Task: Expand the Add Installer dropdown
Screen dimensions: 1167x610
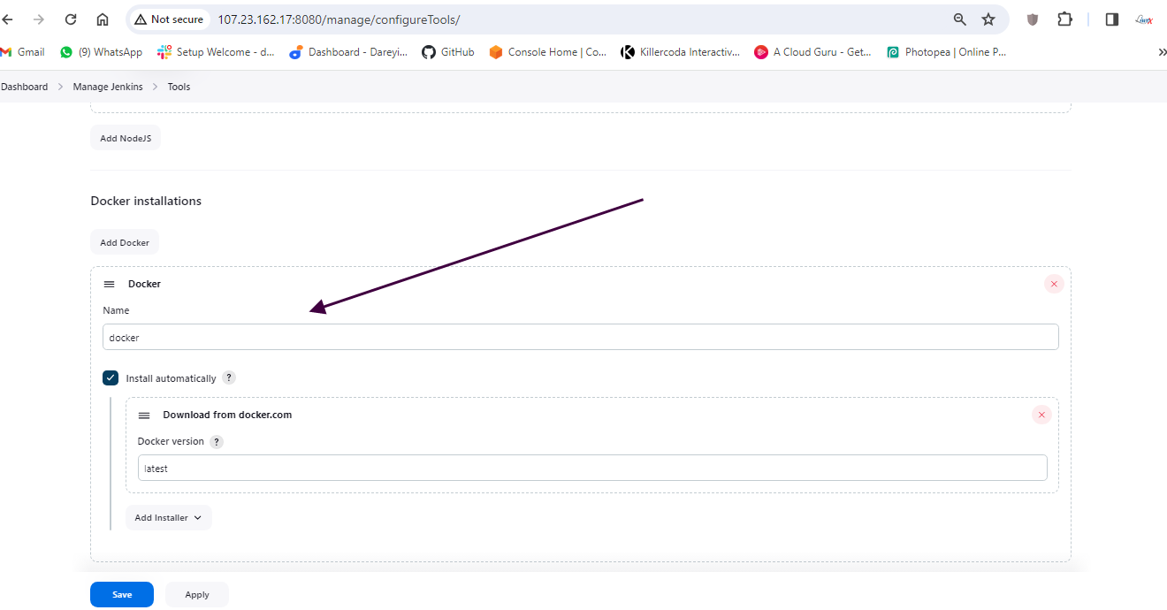Action: point(168,518)
